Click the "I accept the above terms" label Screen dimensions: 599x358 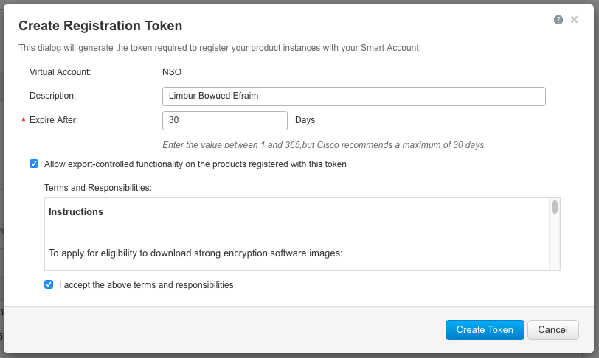(146, 285)
